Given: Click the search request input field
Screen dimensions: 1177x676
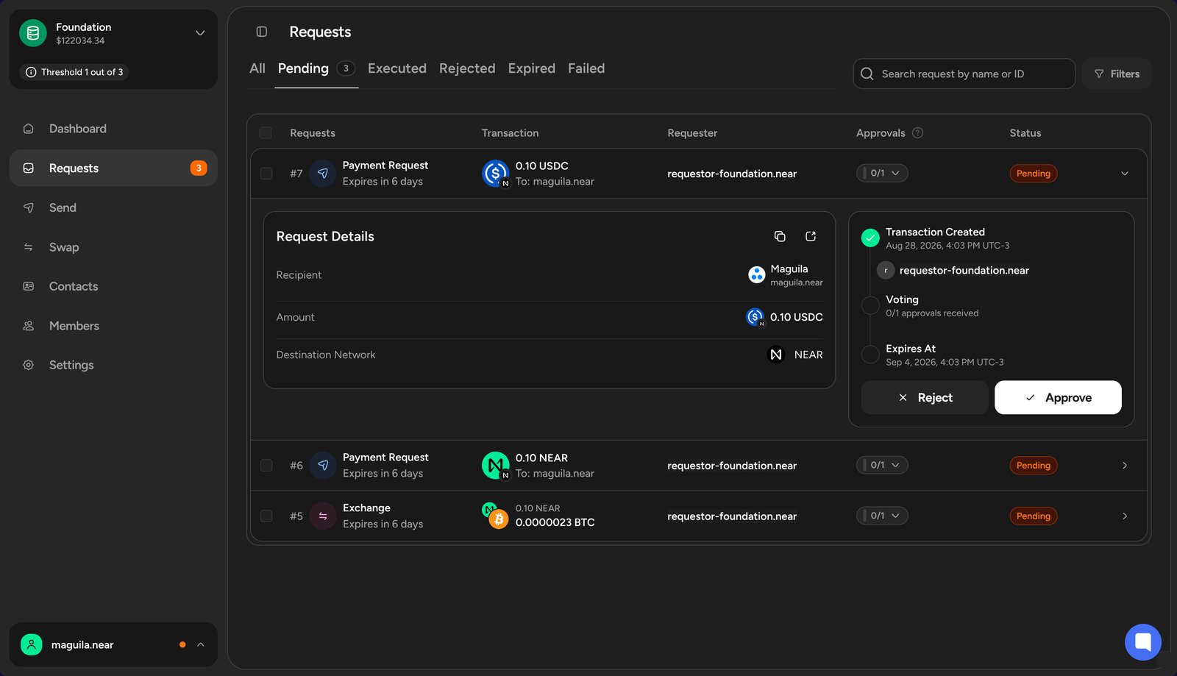Looking at the screenshot, I should [x=964, y=74].
